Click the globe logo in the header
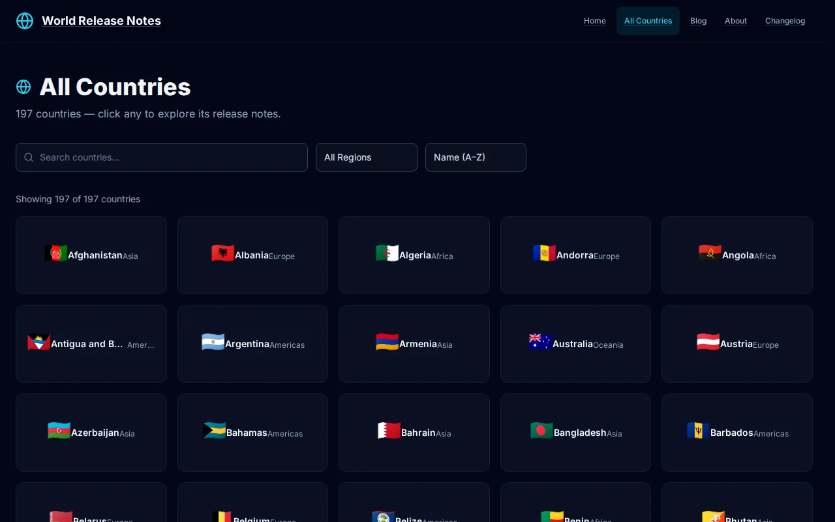The image size is (835, 522). [25, 21]
